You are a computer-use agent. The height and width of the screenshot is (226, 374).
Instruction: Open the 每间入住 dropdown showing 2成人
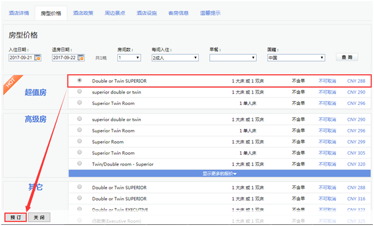click(x=175, y=58)
